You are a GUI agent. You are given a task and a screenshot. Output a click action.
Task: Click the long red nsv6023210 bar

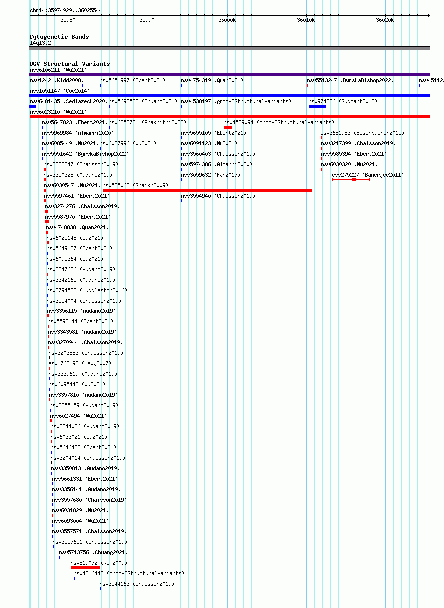tap(229, 117)
